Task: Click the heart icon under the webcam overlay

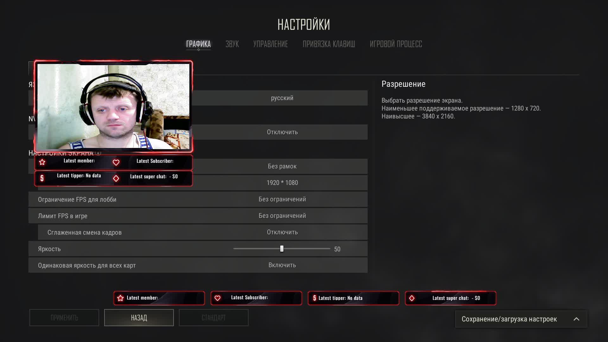Action: [116, 163]
